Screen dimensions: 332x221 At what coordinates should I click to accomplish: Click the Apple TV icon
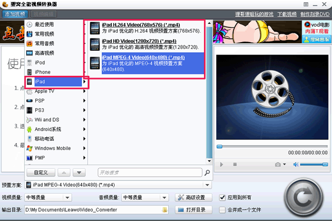pos(29,91)
